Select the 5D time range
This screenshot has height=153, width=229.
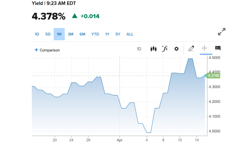pos(48,34)
